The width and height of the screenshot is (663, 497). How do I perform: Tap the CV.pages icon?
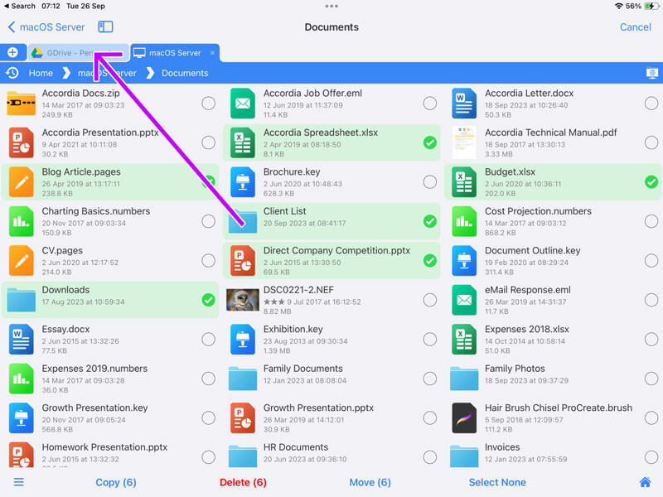coord(22,261)
